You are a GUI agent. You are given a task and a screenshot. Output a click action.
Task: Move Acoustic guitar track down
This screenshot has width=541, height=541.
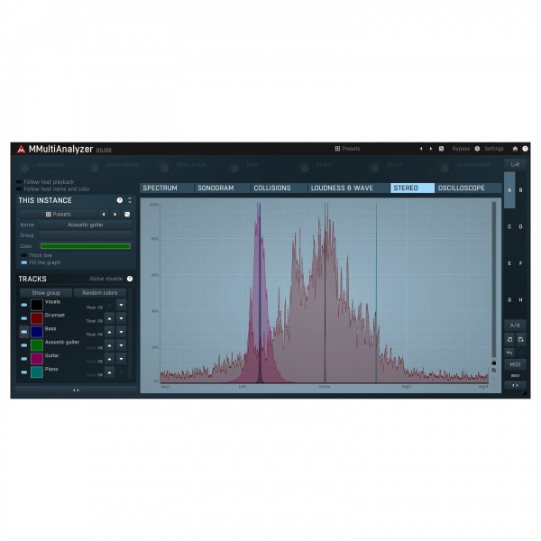tap(121, 345)
